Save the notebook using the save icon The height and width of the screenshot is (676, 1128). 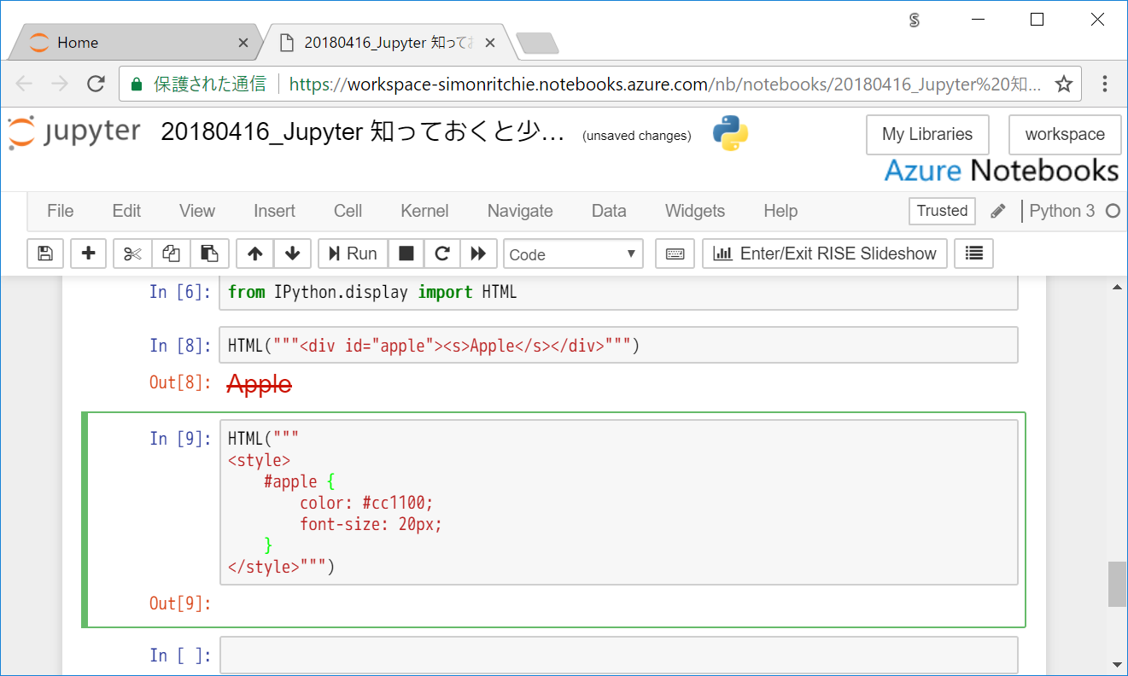[x=44, y=253]
